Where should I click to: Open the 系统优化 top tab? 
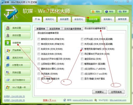50,19
